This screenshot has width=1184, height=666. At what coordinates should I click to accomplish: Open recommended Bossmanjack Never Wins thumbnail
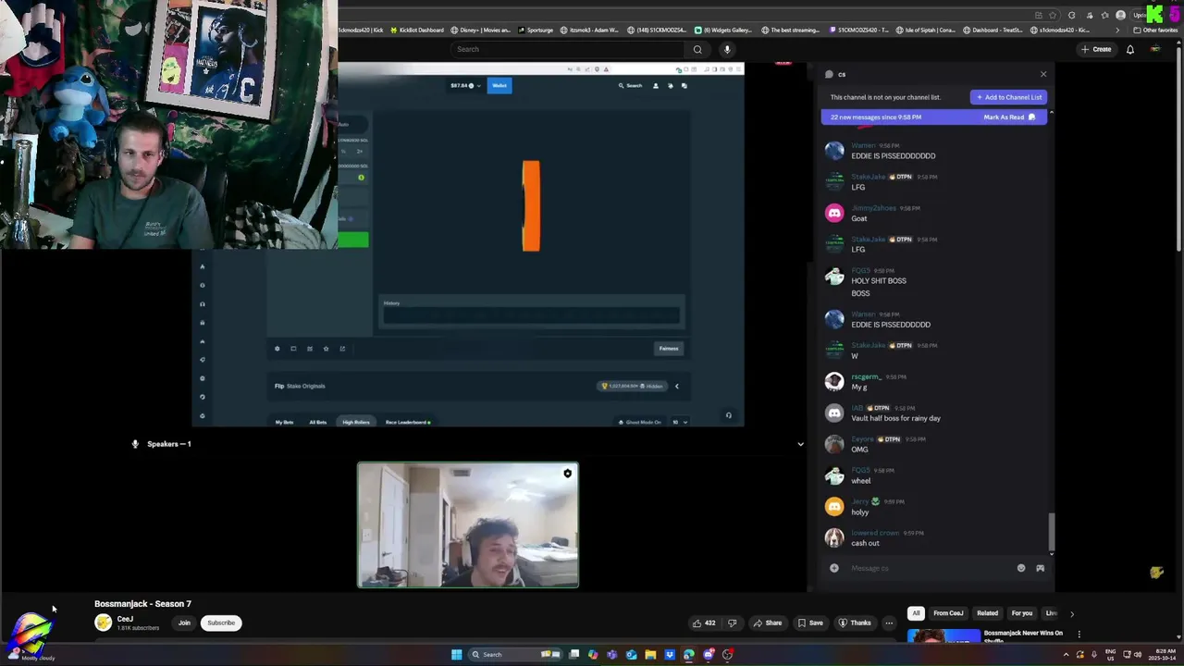point(943,636)
